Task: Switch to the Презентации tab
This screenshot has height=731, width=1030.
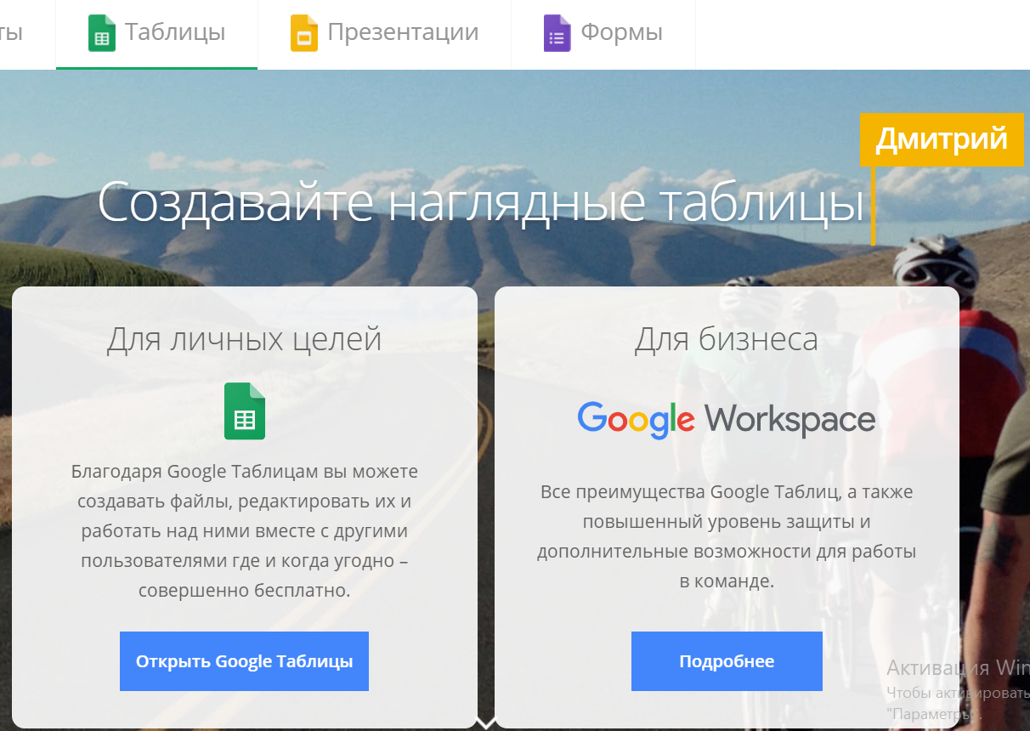Action: (x=384, y=34)
